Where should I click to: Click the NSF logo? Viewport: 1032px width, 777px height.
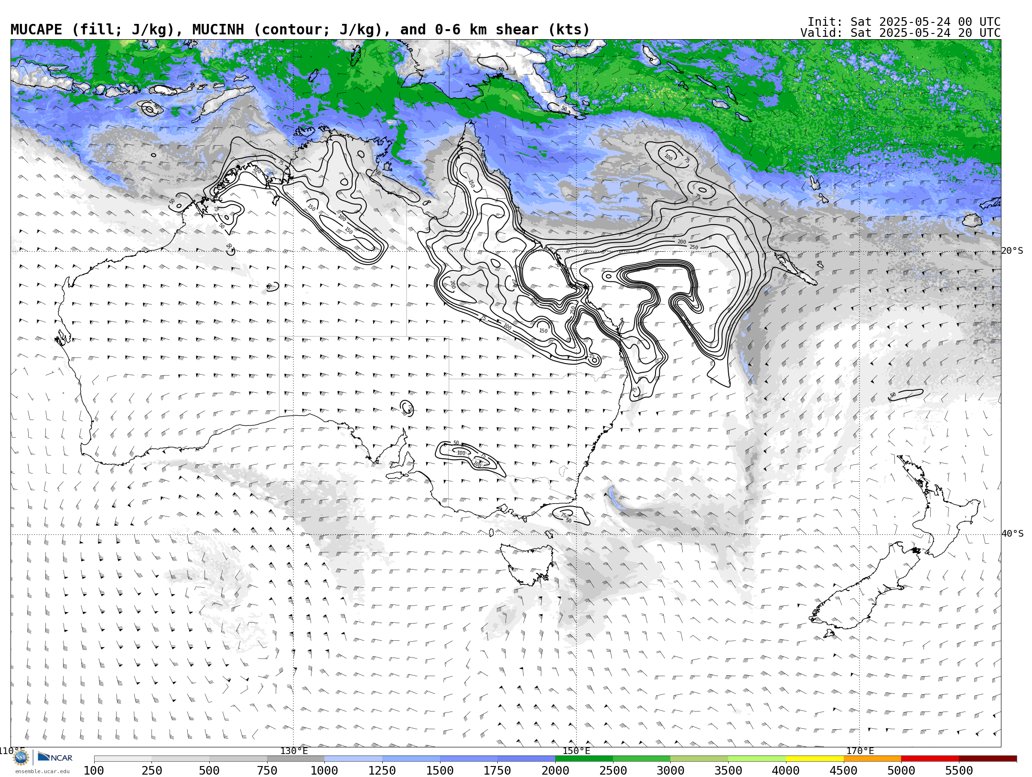click(21, 757)
